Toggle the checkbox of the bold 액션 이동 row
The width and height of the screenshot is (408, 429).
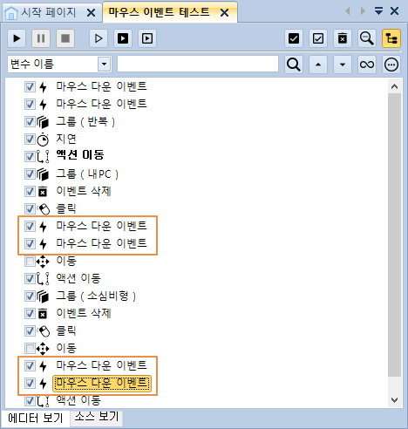[30, 156]
